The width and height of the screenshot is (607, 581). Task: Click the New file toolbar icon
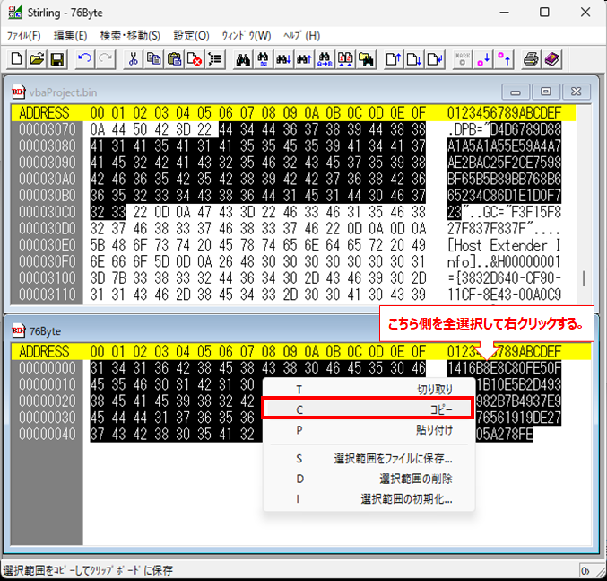click(17, 59)
